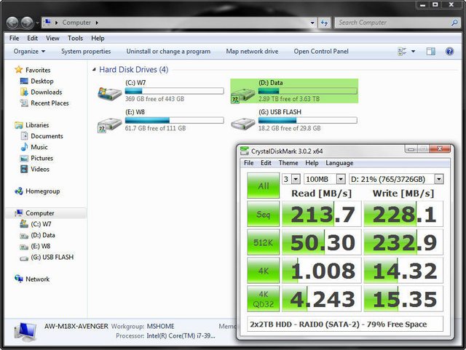Open CrystalDiskMark File menu
The height and width of the screenshot is (350, 466).
[248, 163]
